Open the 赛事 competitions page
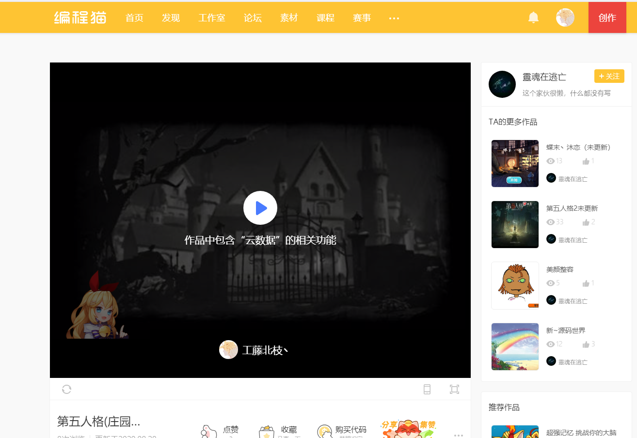Screen dimensions: 637x438 coord(362,18)
